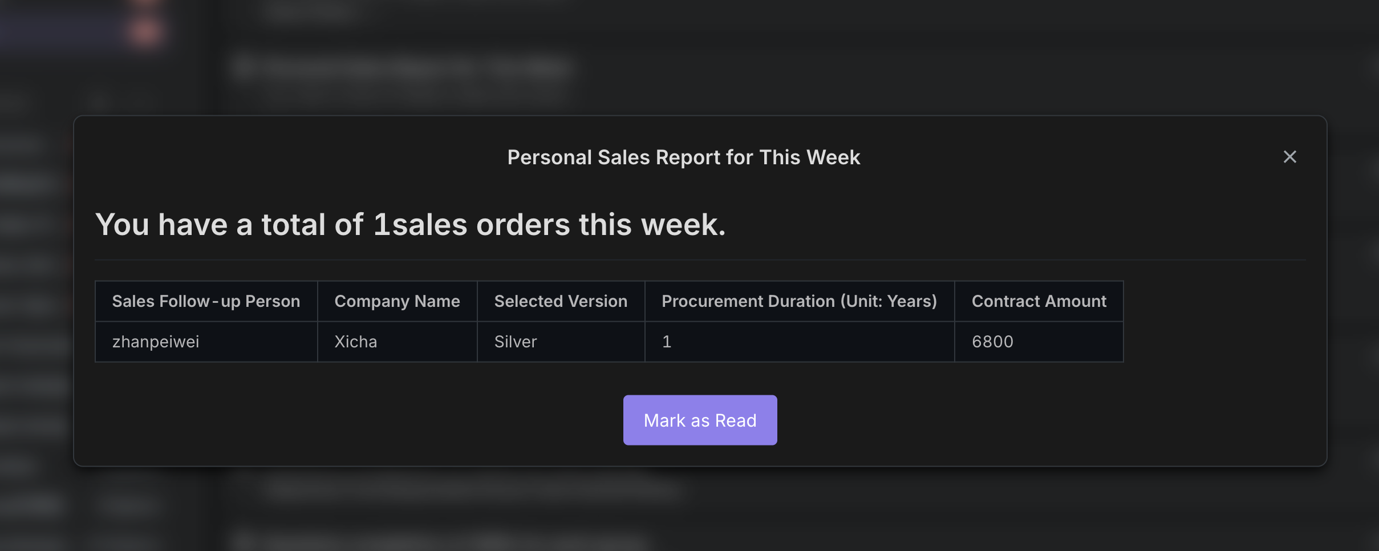Click the procurement duration value 1
This screenshot has height=551, width=1379.
(799, 342)
